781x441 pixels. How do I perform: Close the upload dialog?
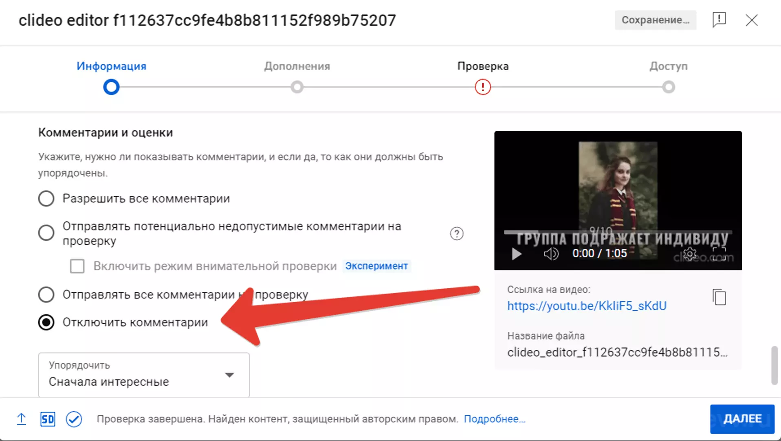[x=752, y=20]
